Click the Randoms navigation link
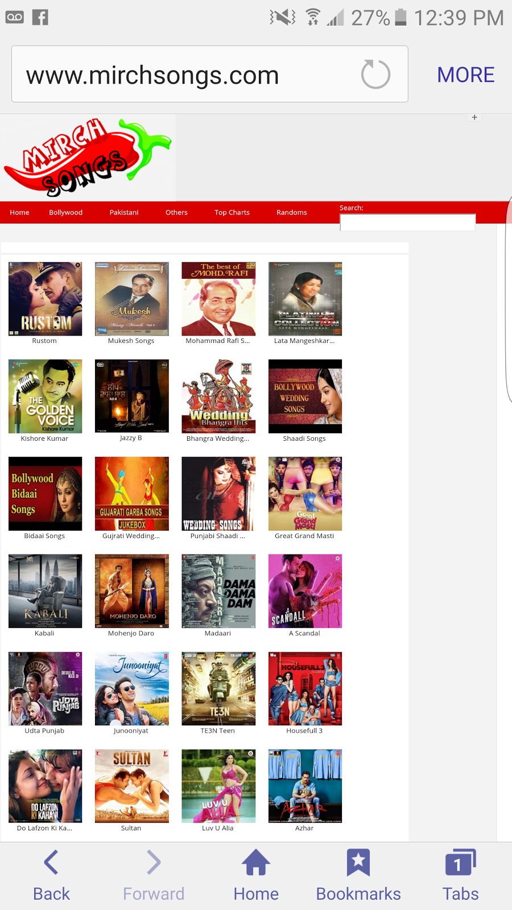Viewport: 512px width, 910px height. (x=291, y=213)
